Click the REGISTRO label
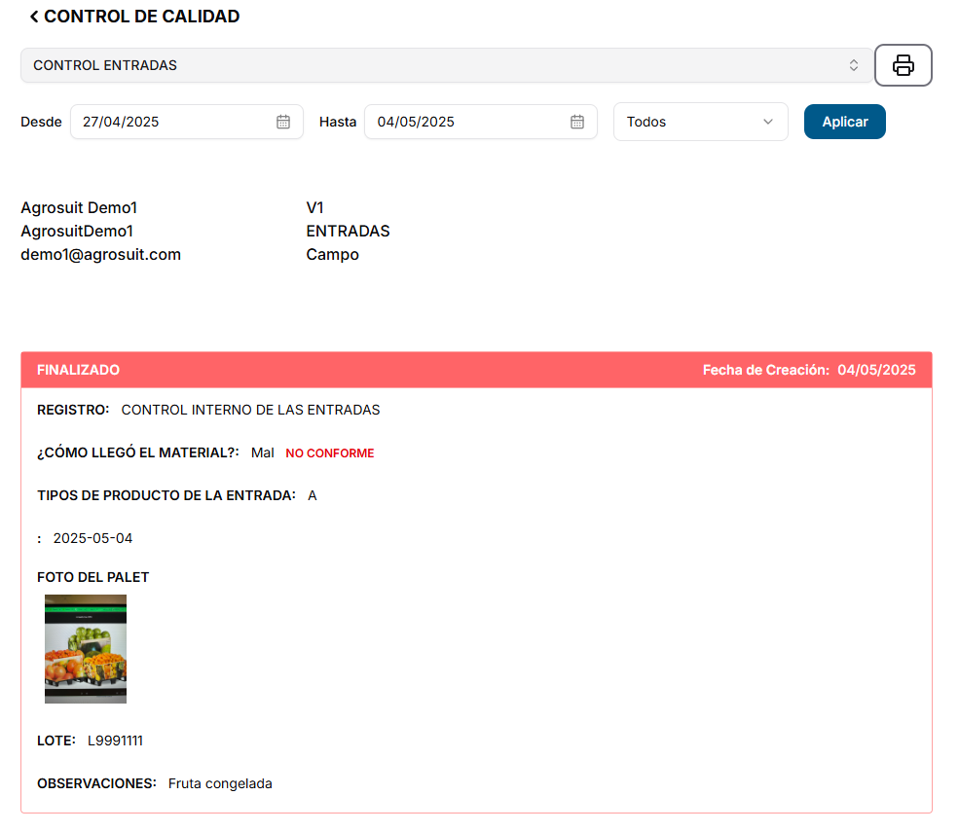The width and height of the screenshot is (959, 832). [73, 410]
